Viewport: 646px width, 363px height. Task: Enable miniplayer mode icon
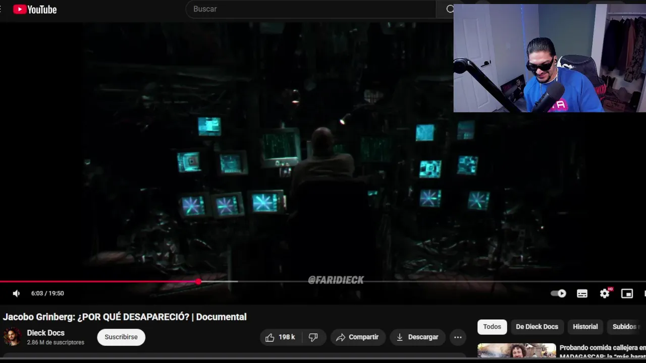(627, 293)
